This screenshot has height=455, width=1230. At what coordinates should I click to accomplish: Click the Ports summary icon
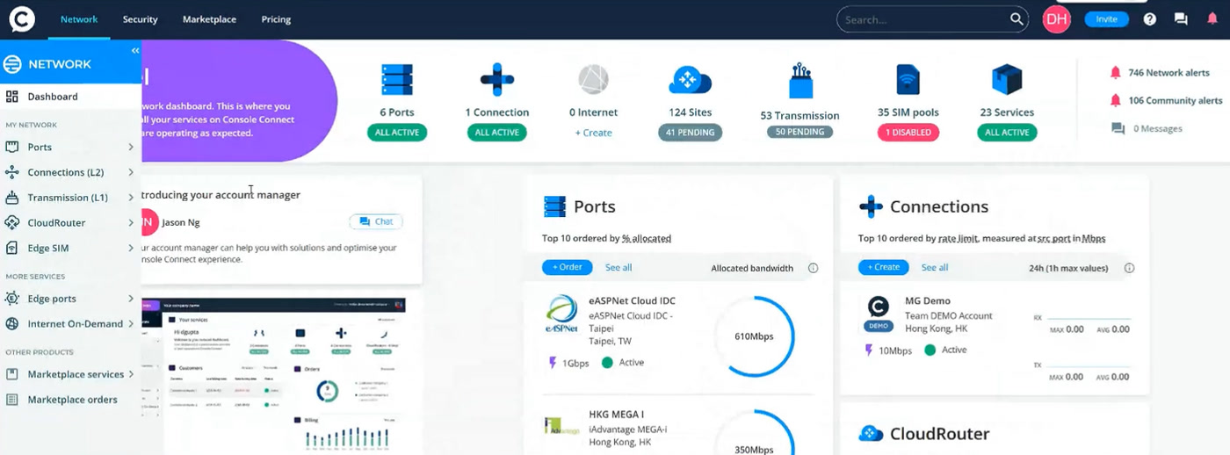(397, 79)
